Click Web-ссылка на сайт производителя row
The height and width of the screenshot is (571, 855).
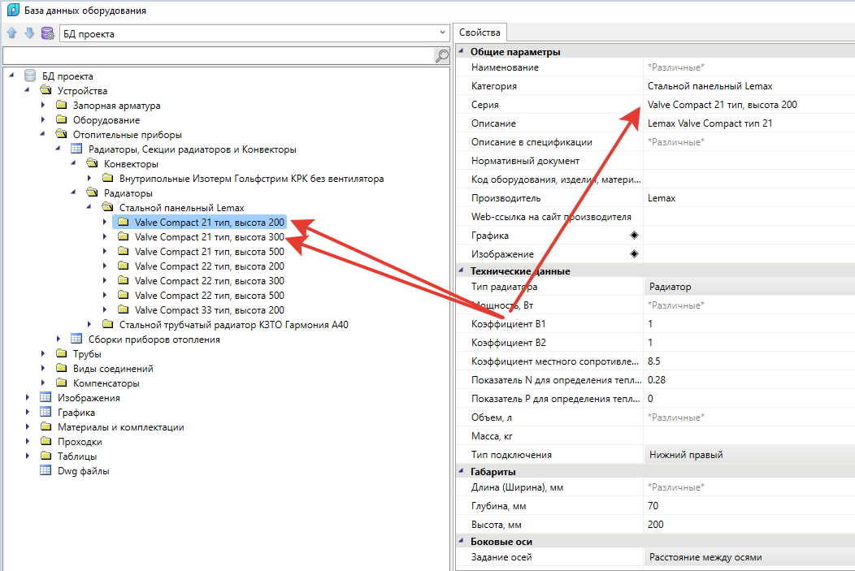655,216
